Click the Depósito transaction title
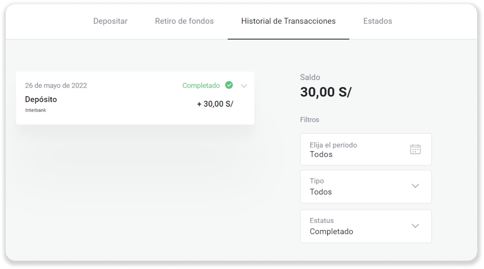 41,99
